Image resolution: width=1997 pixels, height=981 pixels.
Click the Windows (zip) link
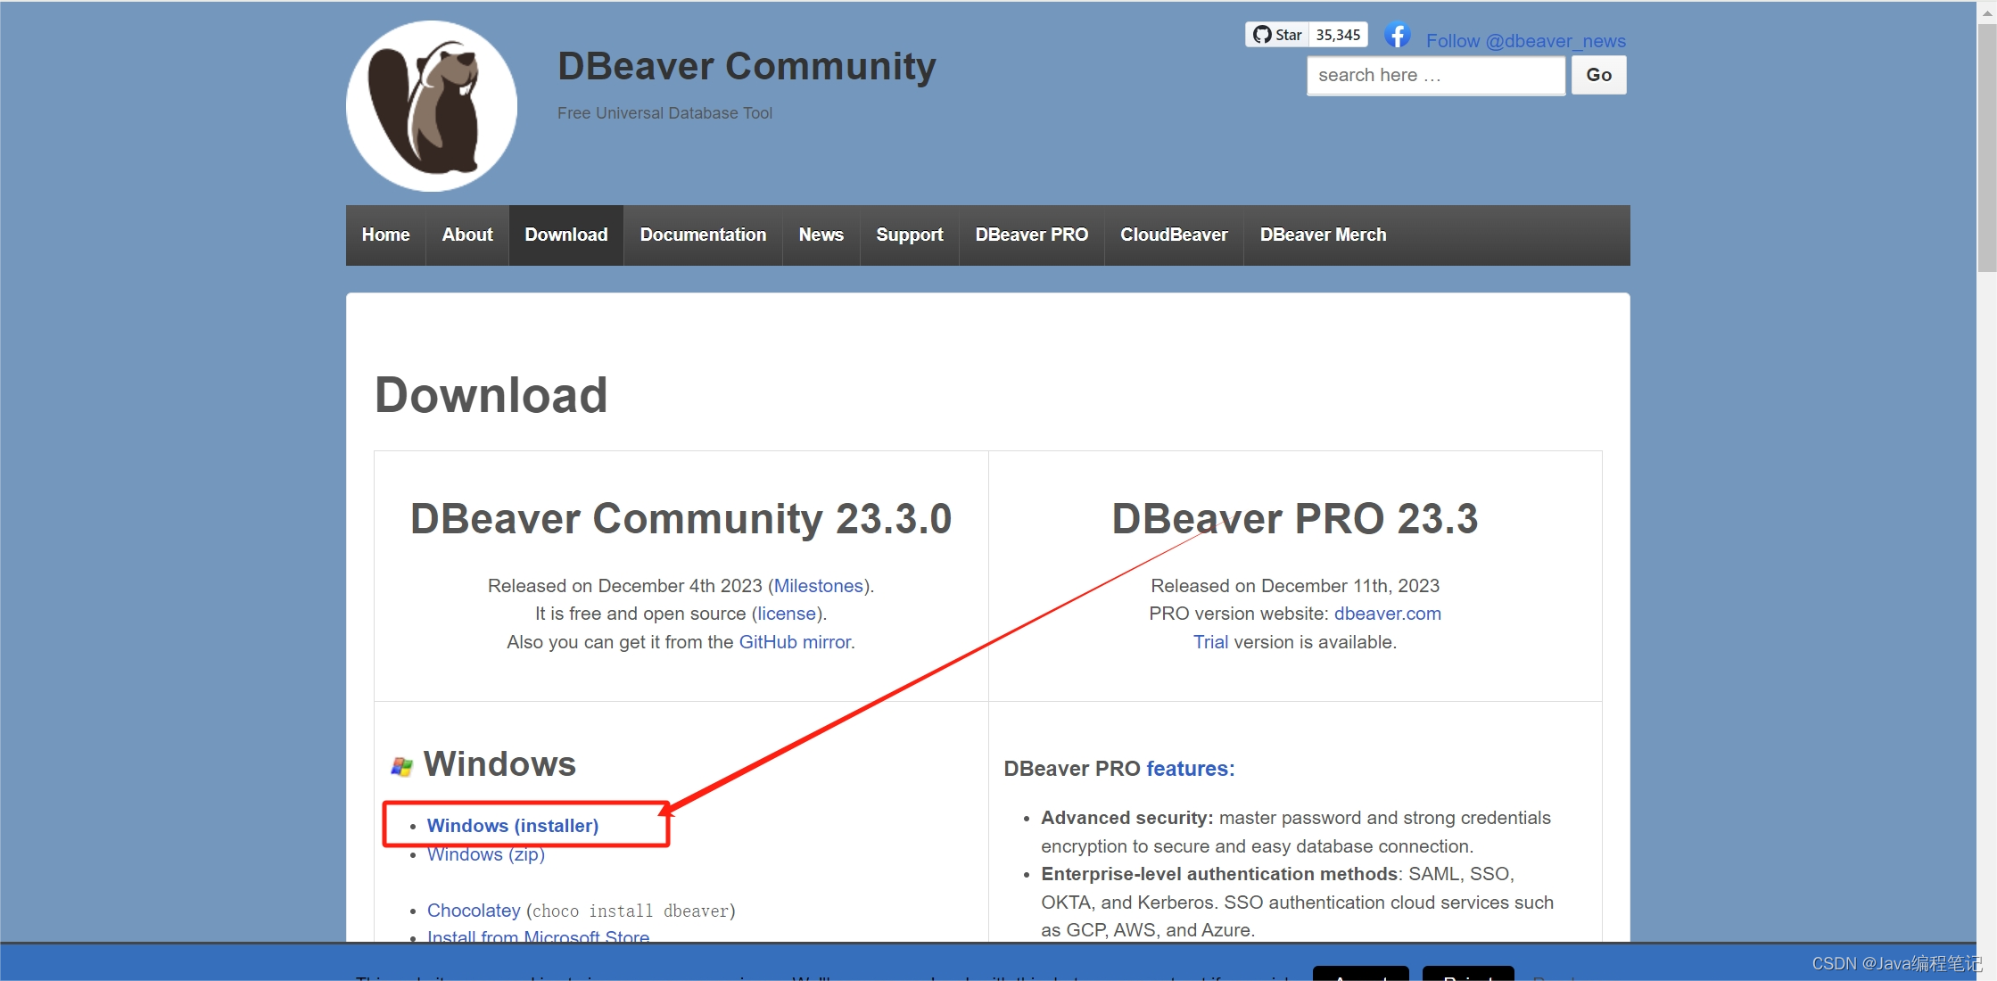[x=486, y=854]
